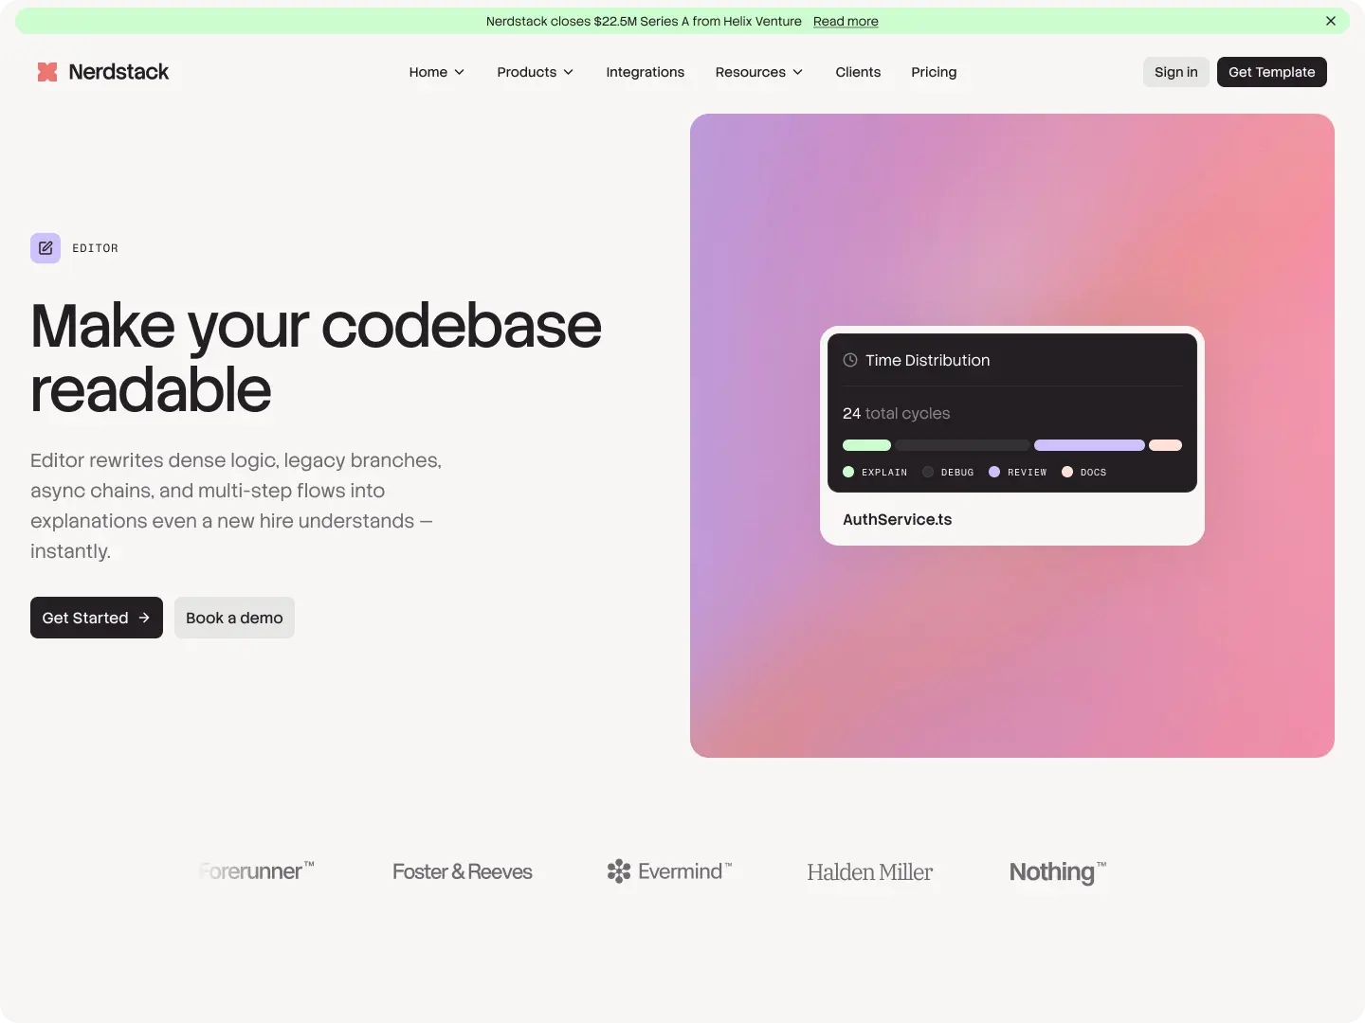Click the Book a demo button
1365x1023 pixels.
click(x=234, y=618)
